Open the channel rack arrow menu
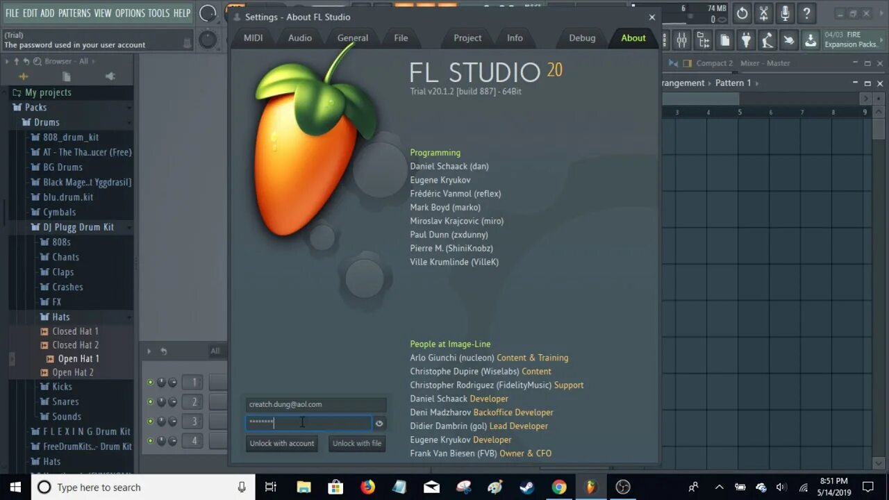Screen dimensions: 889x500 150,351
